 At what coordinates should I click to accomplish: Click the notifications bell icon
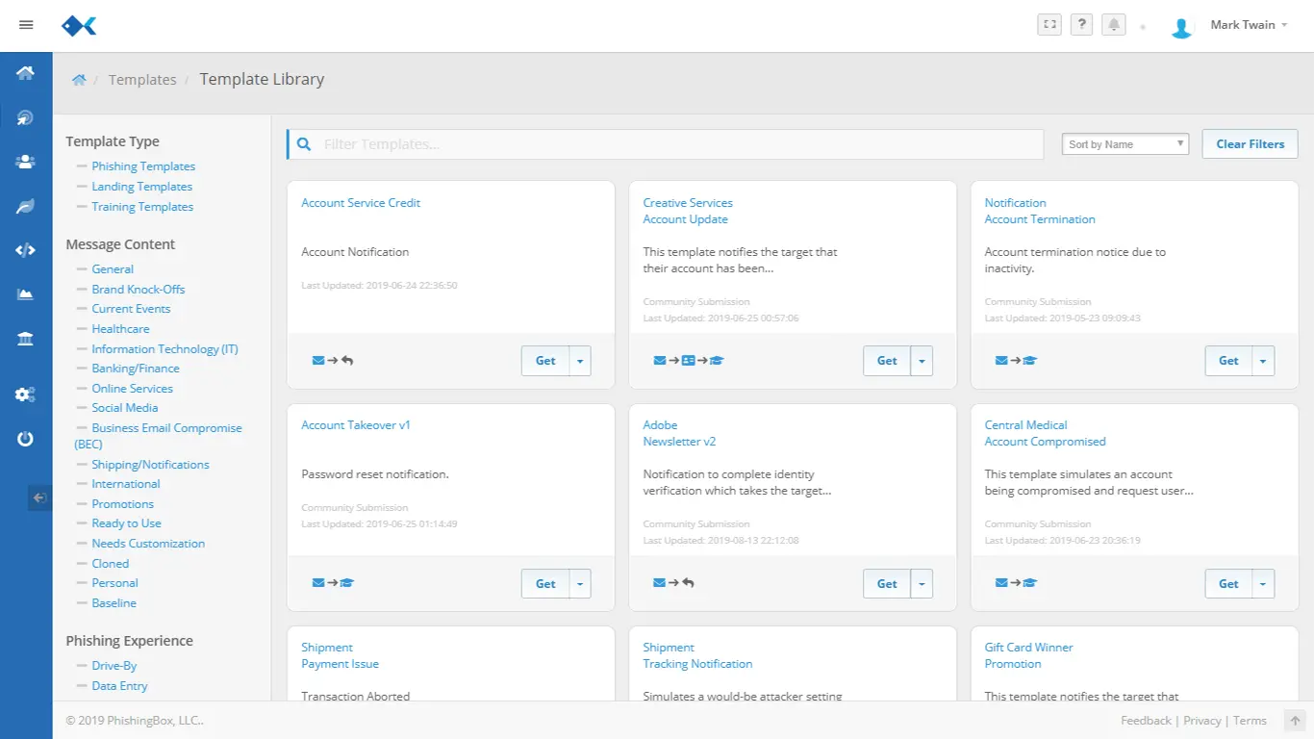coord(1114,25)
